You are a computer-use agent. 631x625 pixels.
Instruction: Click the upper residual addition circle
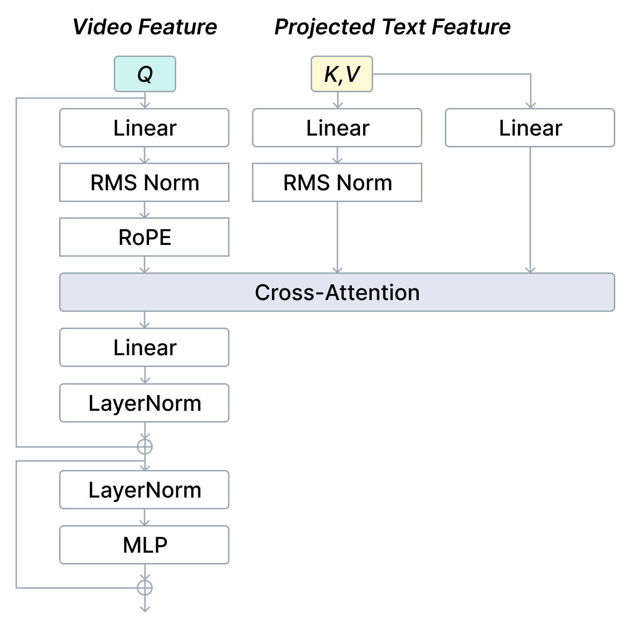(x=145, y=446)
